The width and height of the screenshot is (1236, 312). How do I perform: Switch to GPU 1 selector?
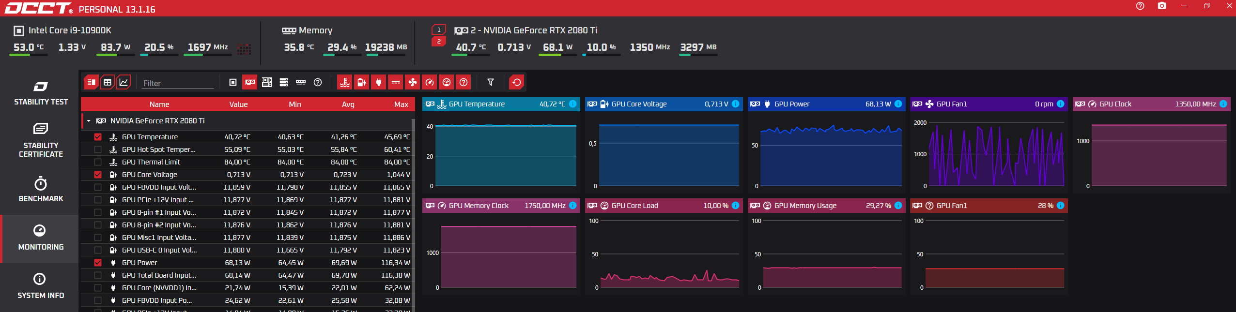click(x=439, y=30)
